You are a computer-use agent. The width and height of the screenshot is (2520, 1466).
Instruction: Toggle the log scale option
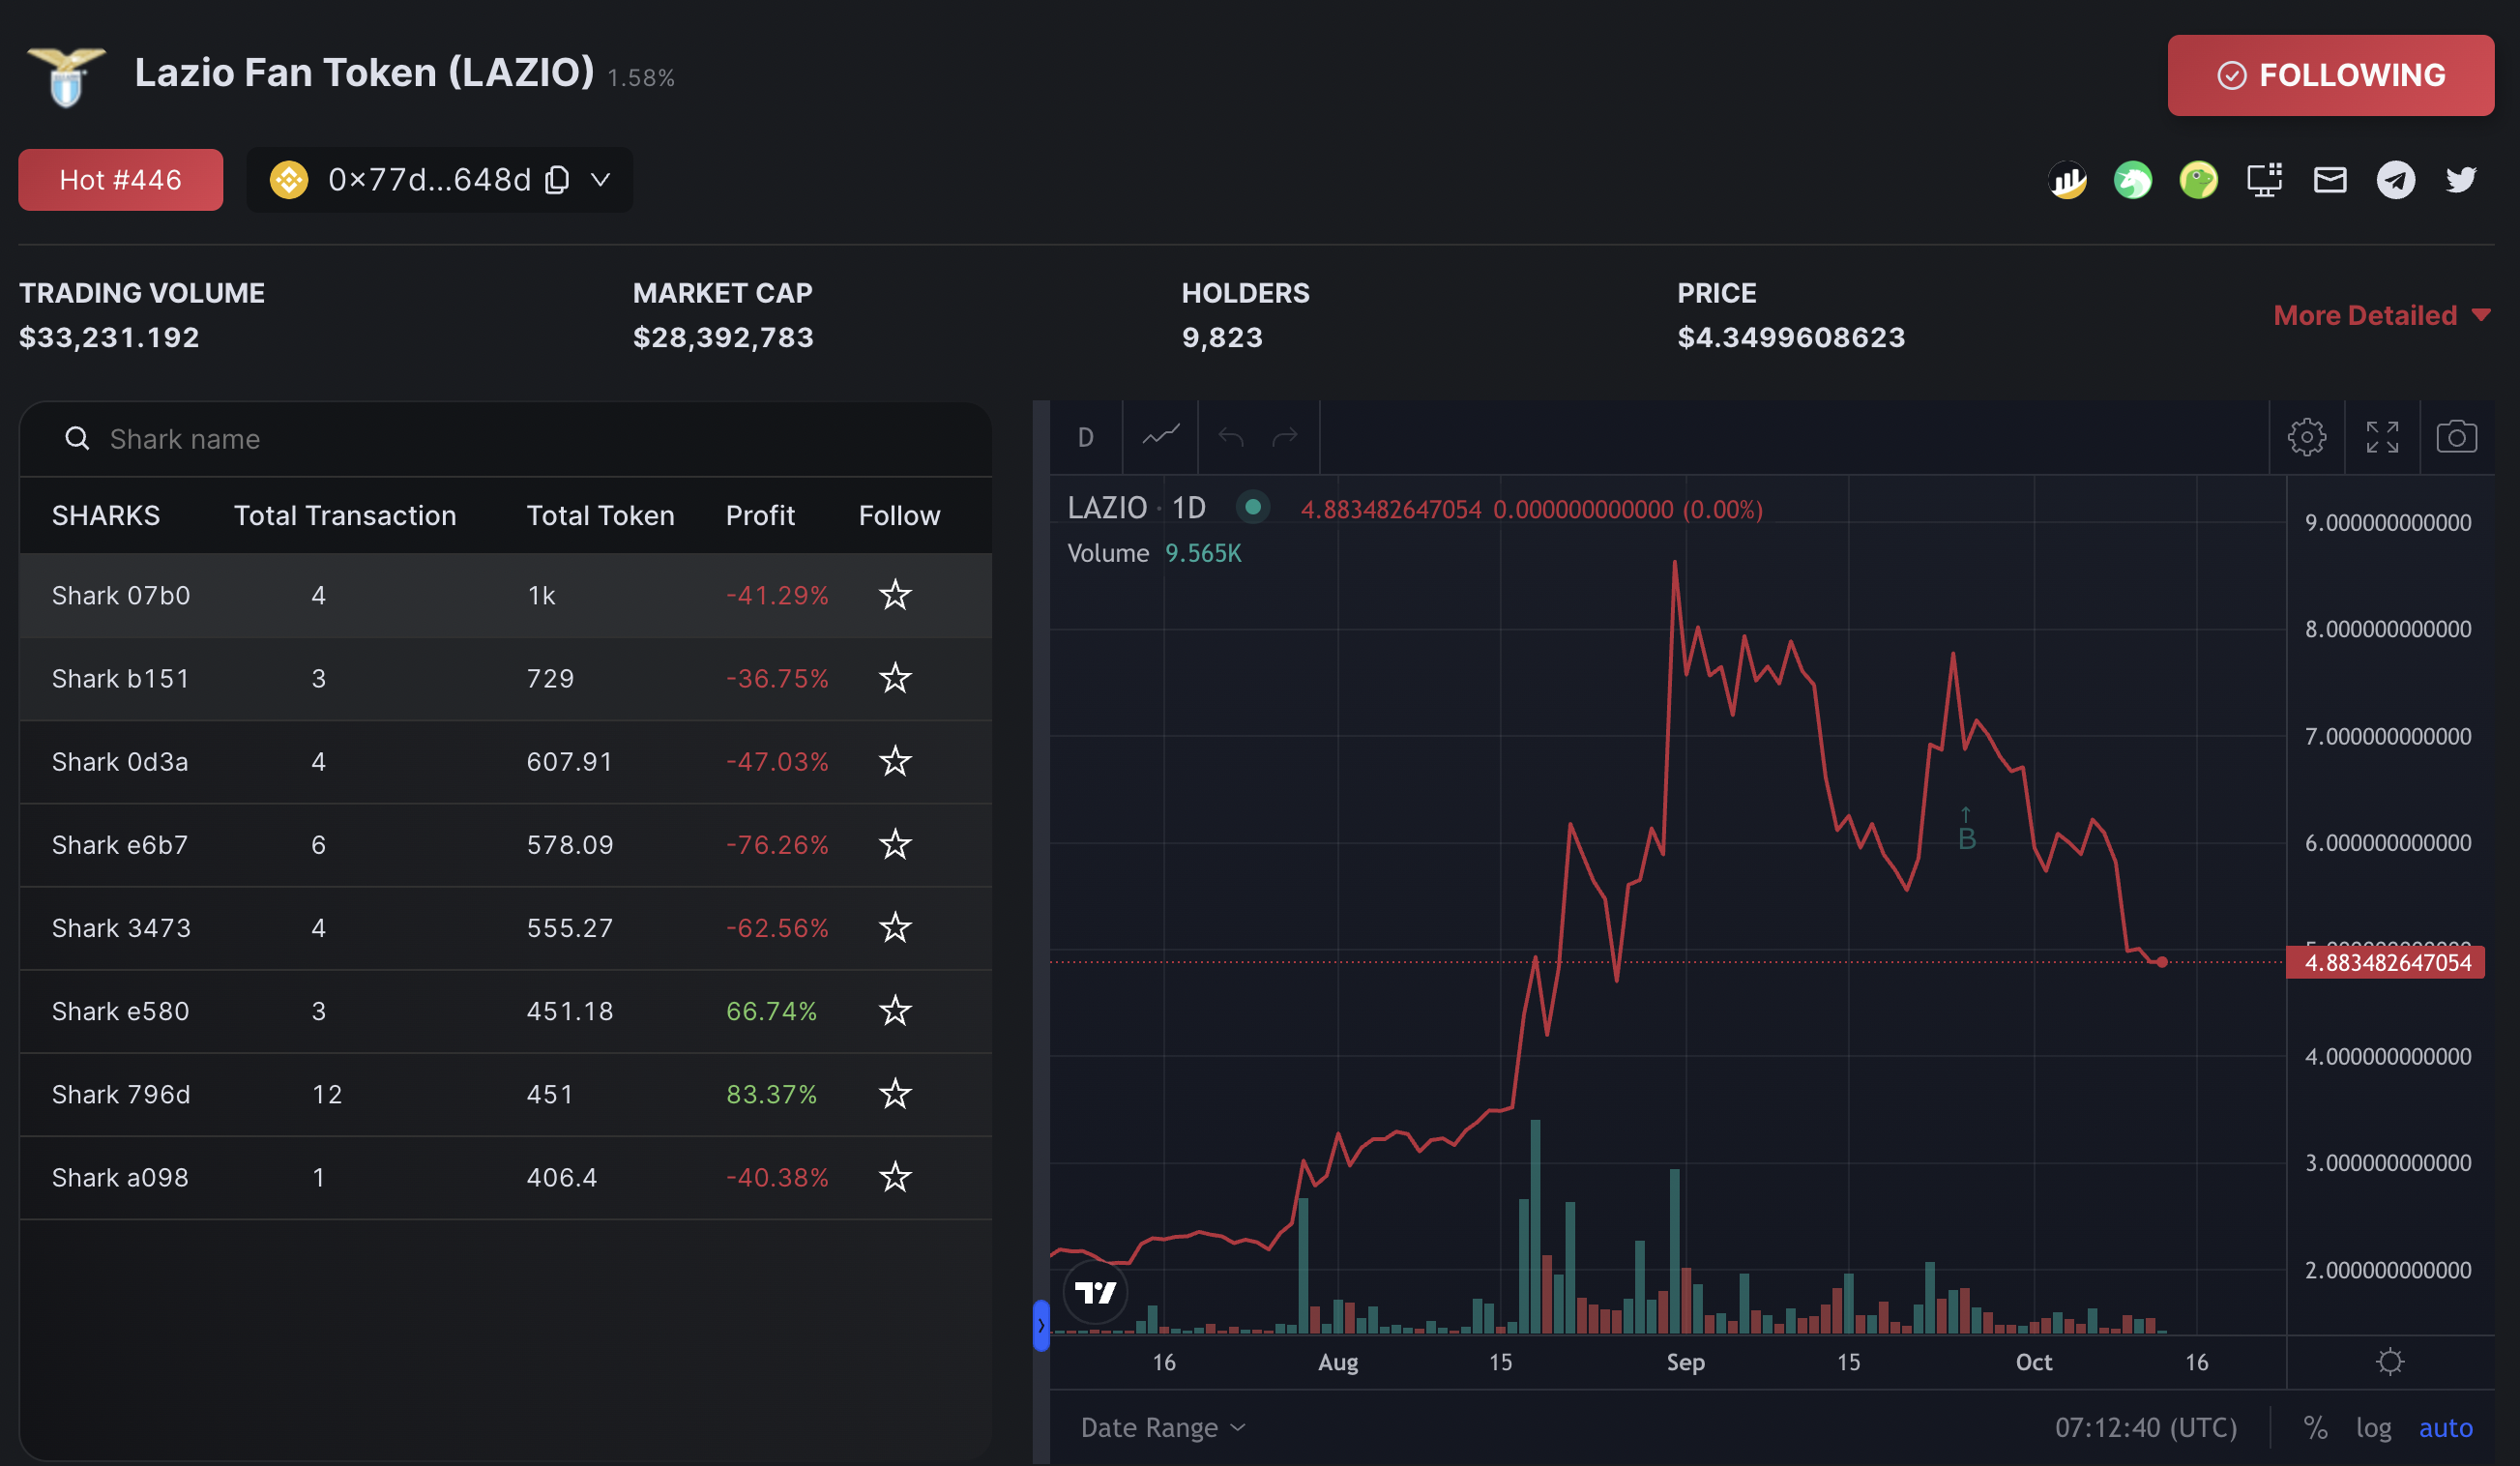(x=2373, y=1427)
